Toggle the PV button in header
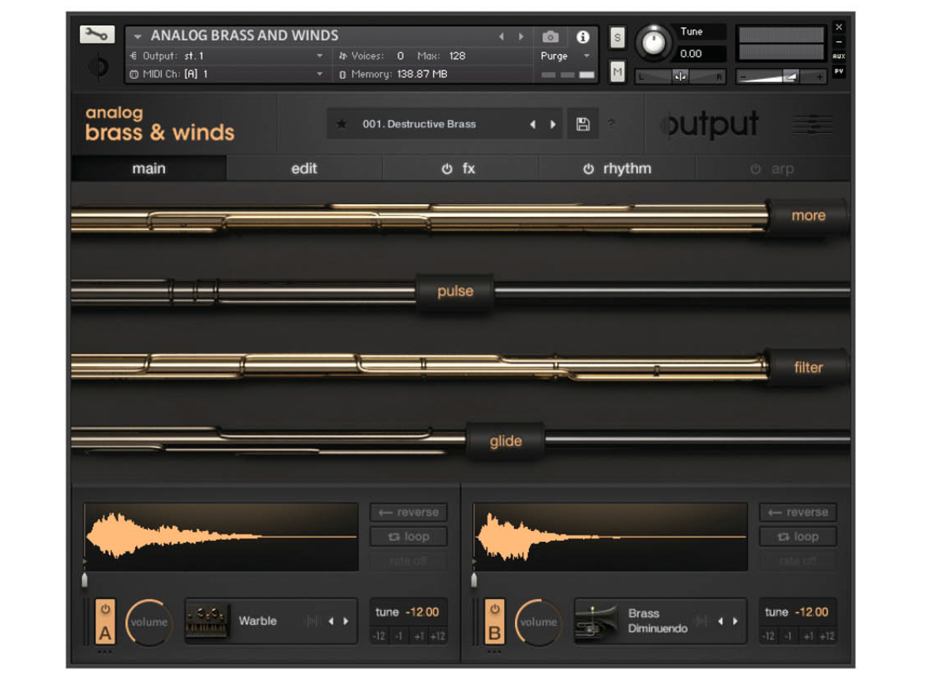 coord(838,71)
